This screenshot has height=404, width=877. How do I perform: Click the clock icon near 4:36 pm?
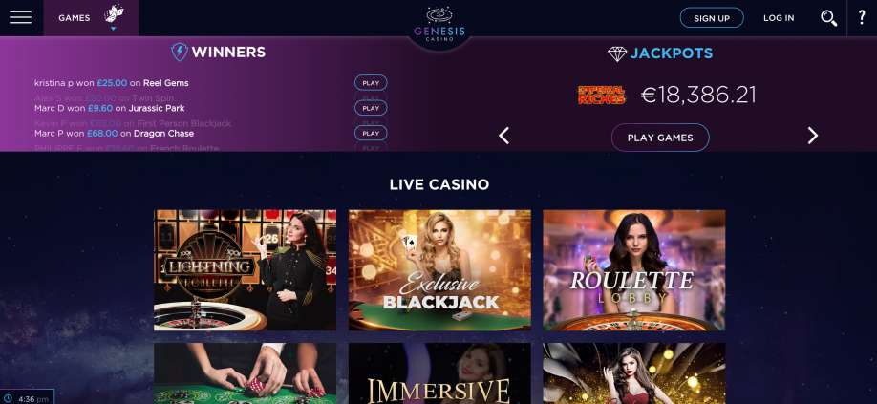[9, 399]
